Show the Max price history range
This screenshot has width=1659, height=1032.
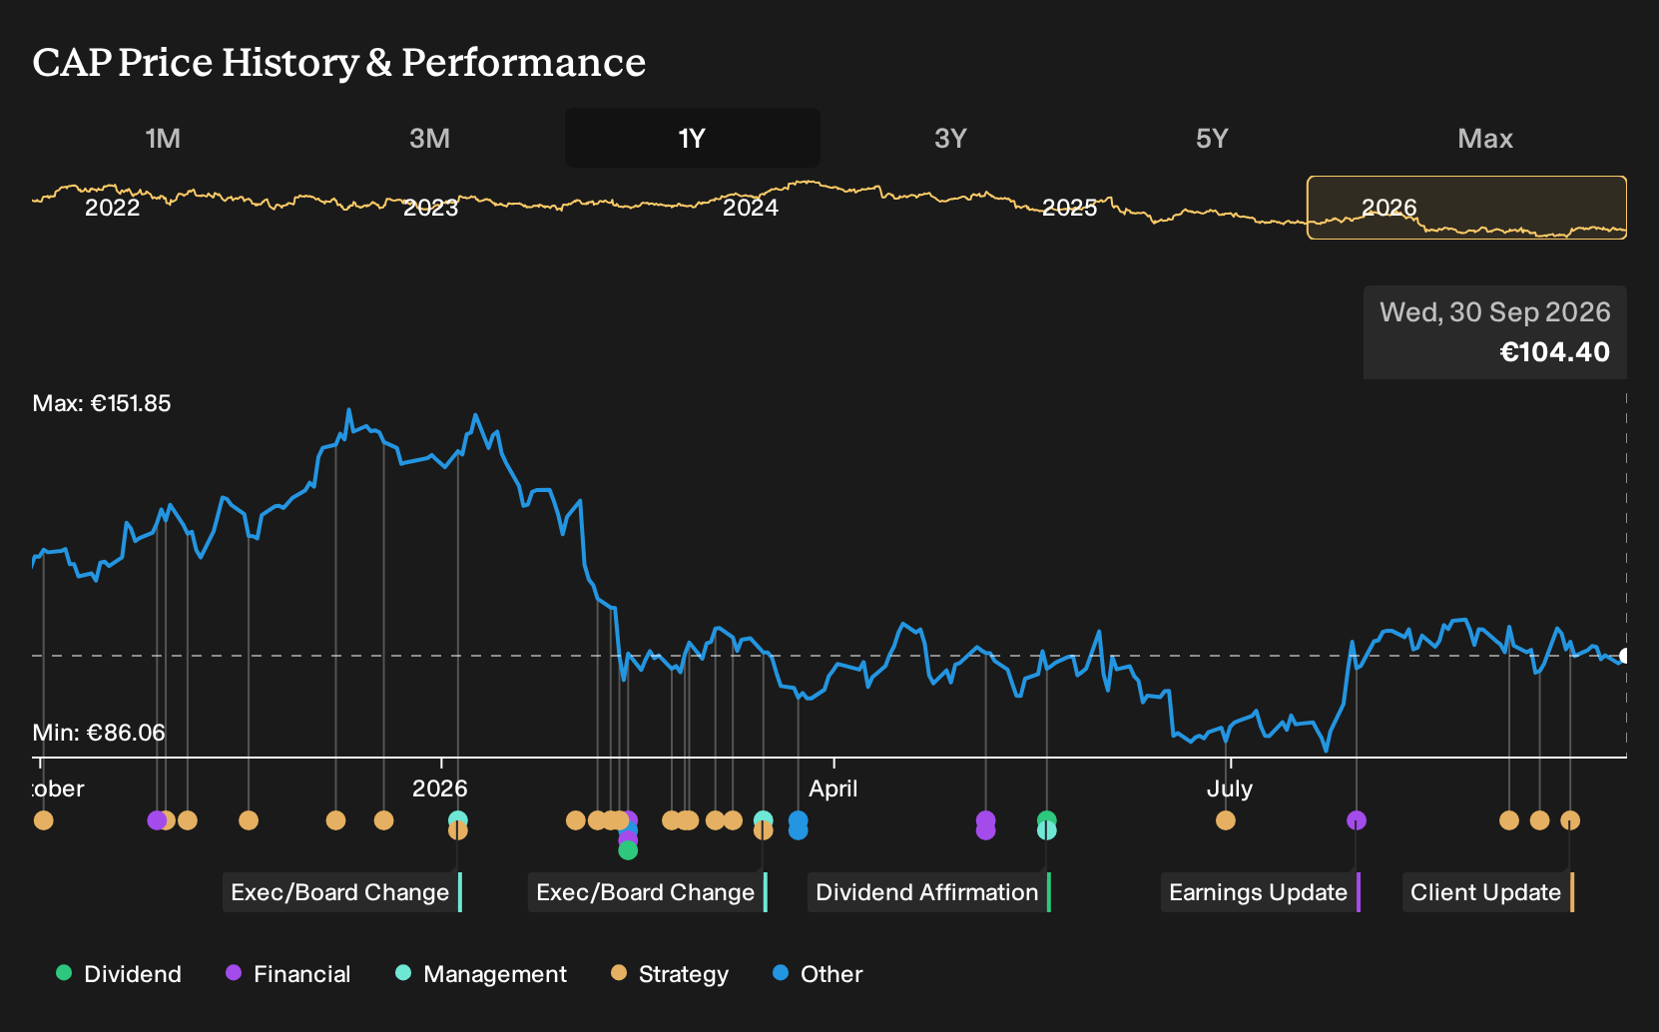tap(1485, 139)
